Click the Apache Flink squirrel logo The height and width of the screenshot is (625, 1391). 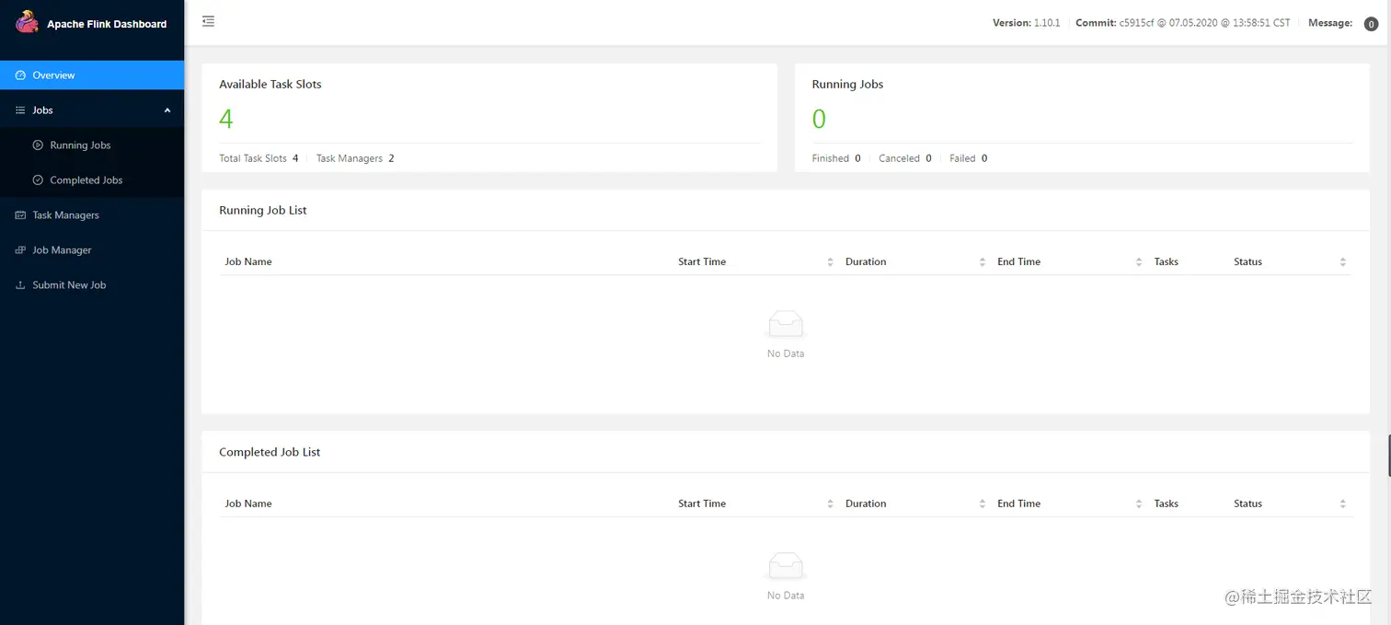click(x=27, y=22)
